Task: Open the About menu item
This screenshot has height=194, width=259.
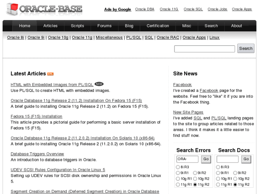Action: coord(236,26)
